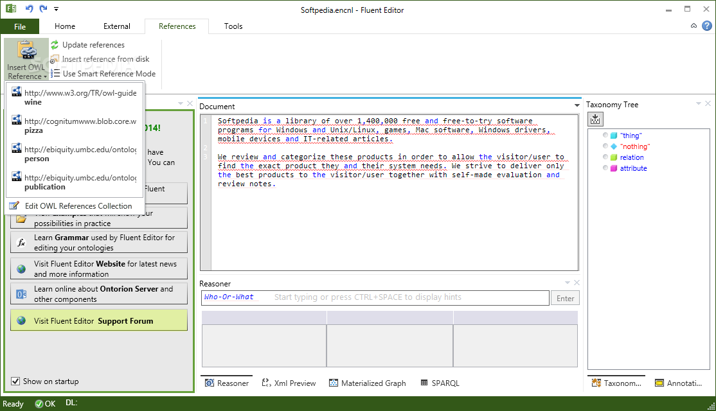Open the File menu

(x=20, y=26)
